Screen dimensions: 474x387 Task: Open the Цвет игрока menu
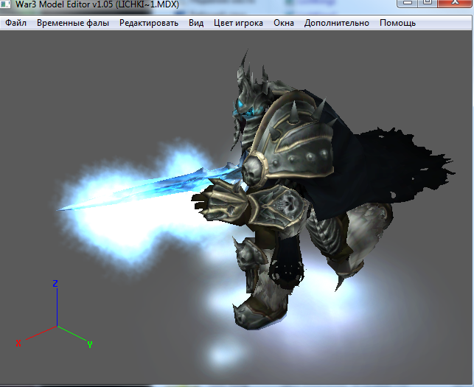tap(238, 23)
